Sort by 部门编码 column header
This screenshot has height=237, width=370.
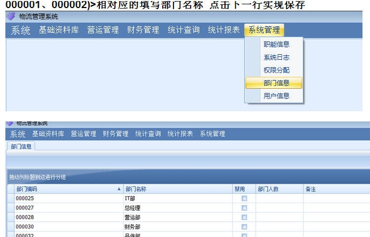[x=68, y=189]
